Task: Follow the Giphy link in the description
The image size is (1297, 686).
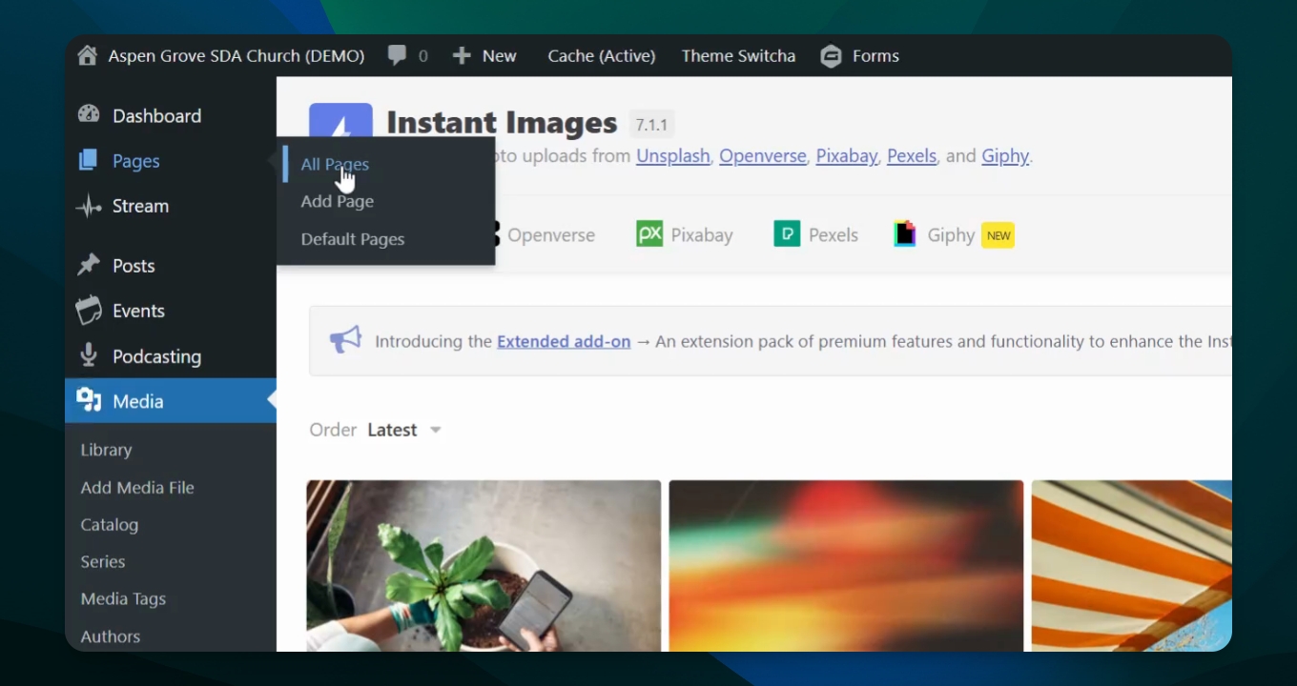Action: pos(1005,155)
